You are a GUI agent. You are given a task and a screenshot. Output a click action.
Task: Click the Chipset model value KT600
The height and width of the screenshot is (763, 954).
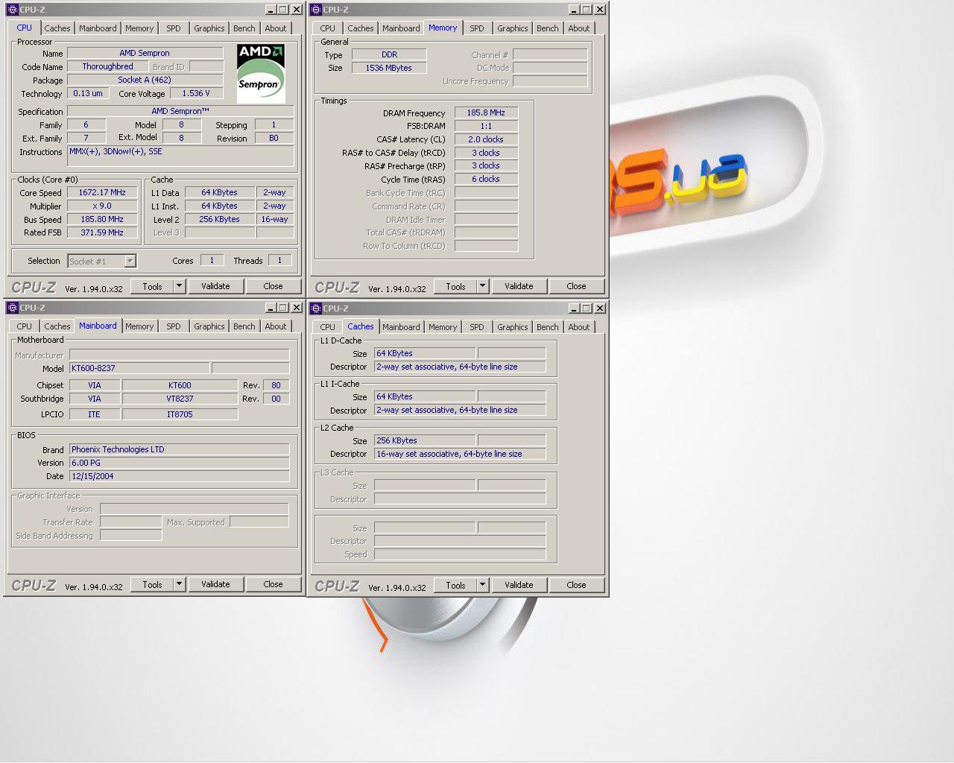point(180,385)
